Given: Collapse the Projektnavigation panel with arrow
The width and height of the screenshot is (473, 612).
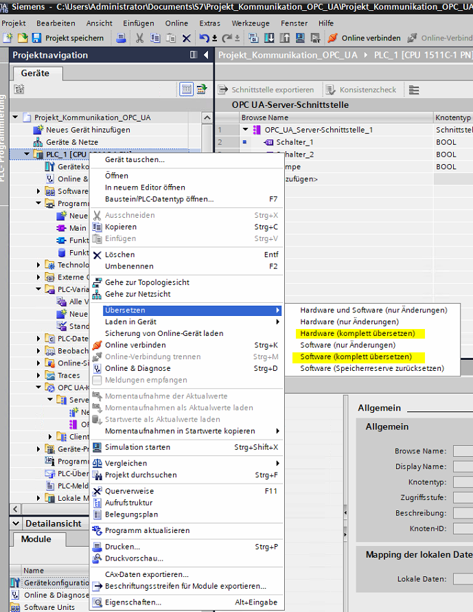Looking at the screenshot, I should click(x=206, y=55).
